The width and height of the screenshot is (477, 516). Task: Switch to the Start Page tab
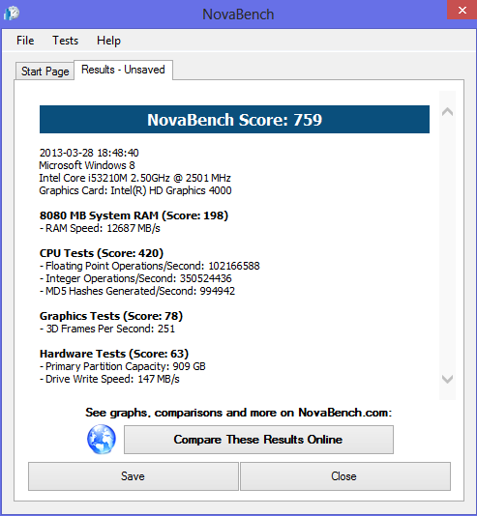coord(45,72)
